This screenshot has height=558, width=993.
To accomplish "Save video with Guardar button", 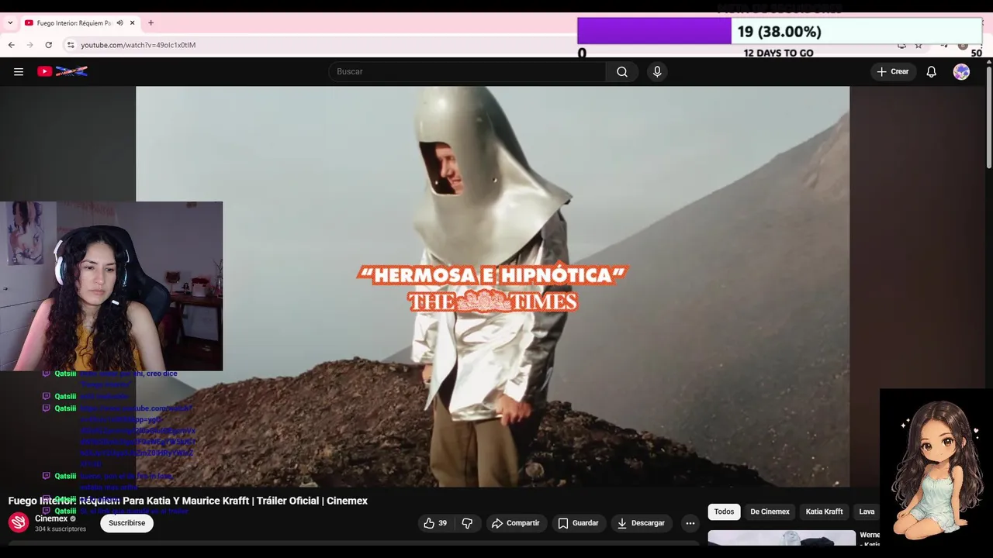I will pyautogui.click(x=579, y=523).
